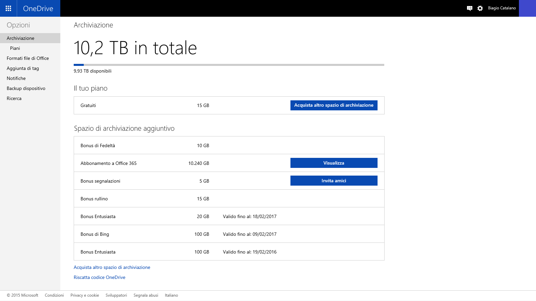Click Bonus di Fedeltà row label
This screenshot has height=301, width=536.
tap(98, 145)
